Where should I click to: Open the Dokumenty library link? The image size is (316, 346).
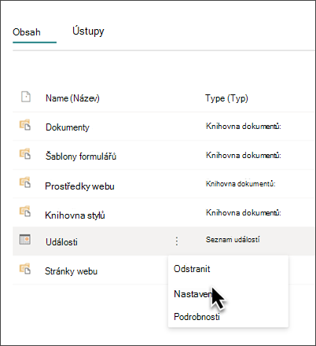[68, 127]
